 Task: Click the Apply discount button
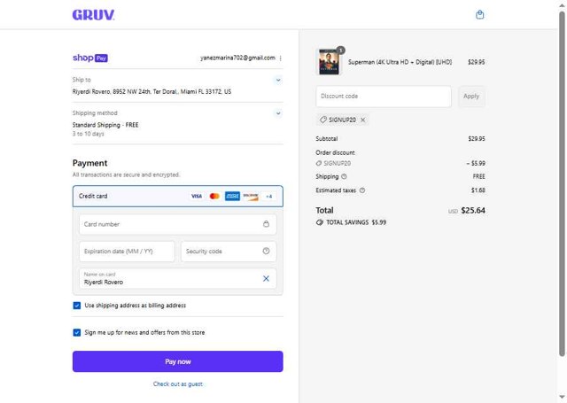(x=471, y=97)
